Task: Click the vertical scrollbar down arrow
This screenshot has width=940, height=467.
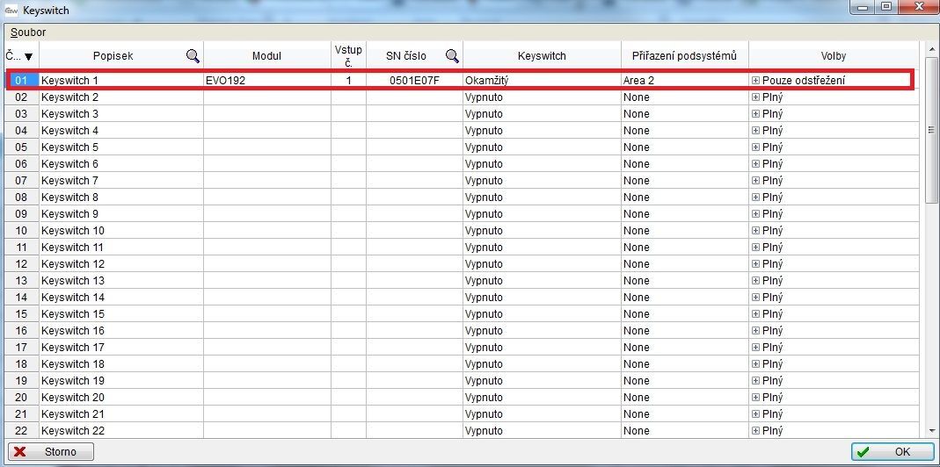Action: pyautogui.click(x=931, y=430)
